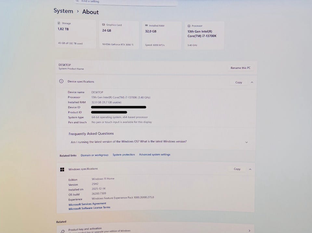The height and width of the screenshot is (233, 312).
Task: Click Rename this PC button
Action: [240, 68]
